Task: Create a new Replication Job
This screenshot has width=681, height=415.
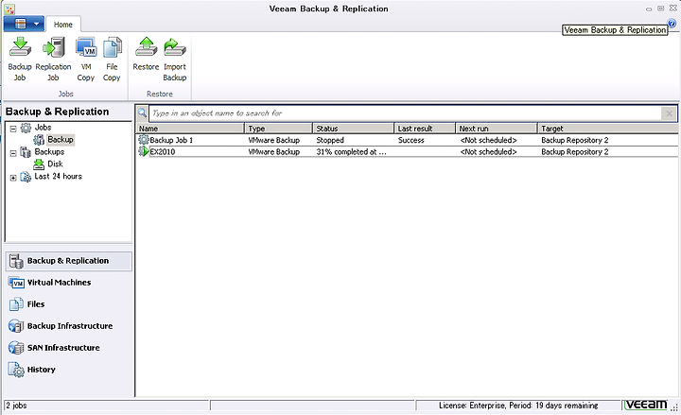Action: pyautogui.click(x=53, y=60)
